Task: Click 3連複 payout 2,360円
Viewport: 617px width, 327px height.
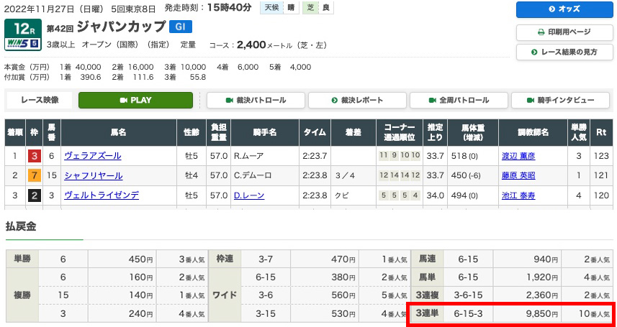Action: click(543, 295)
